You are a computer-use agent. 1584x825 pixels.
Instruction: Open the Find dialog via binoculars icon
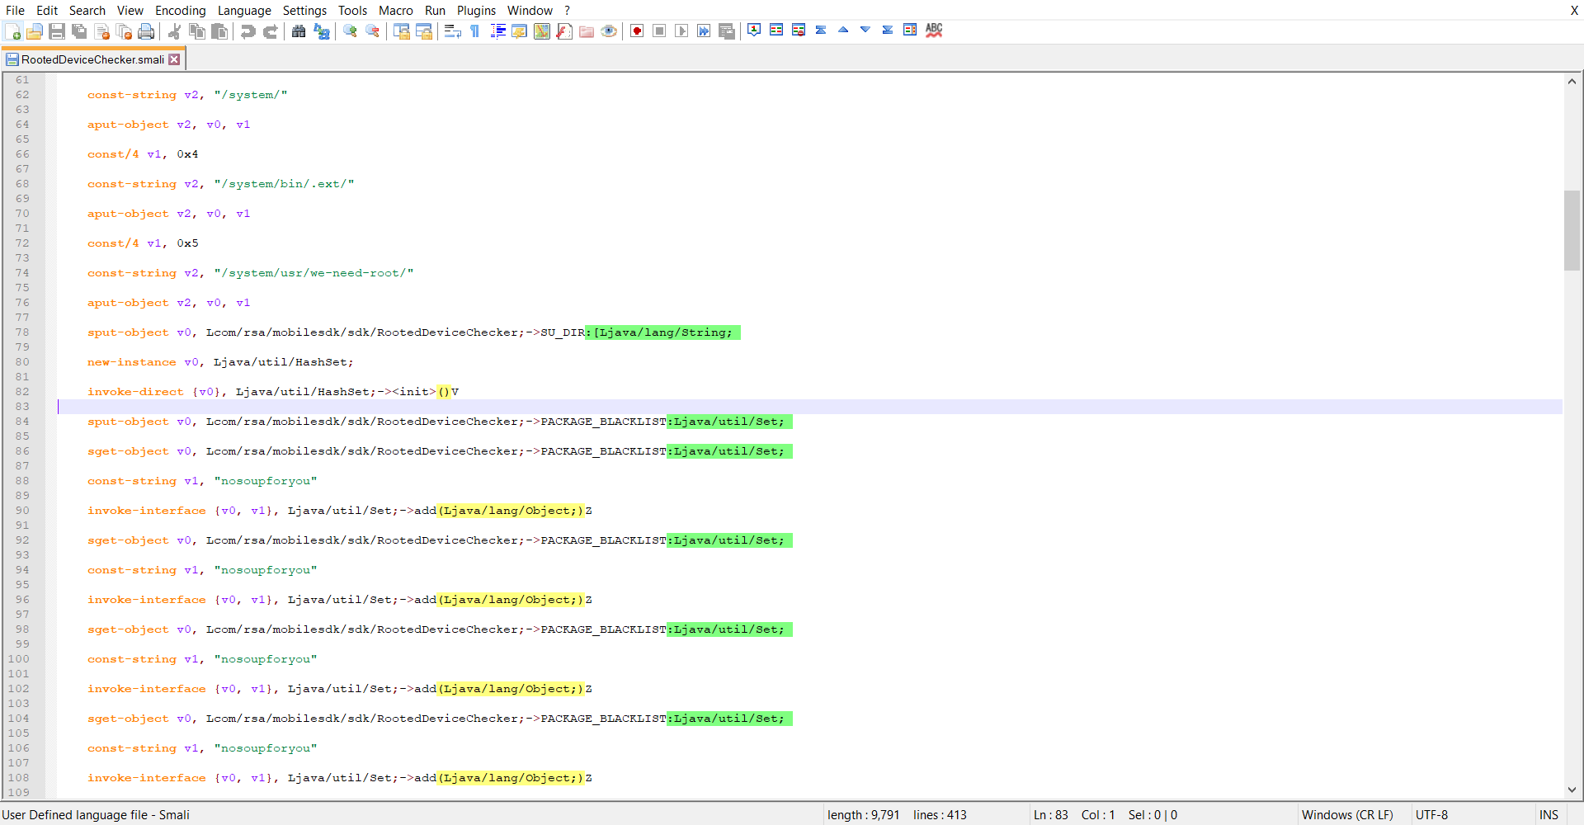pos(299,31)
